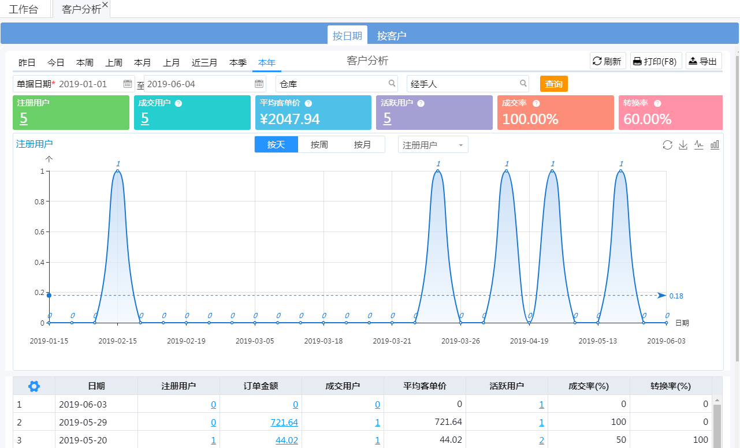Click the chart restore/refresh icon
Image resolution: width=740 pixels, height=448 pixels.
point(668,145)
